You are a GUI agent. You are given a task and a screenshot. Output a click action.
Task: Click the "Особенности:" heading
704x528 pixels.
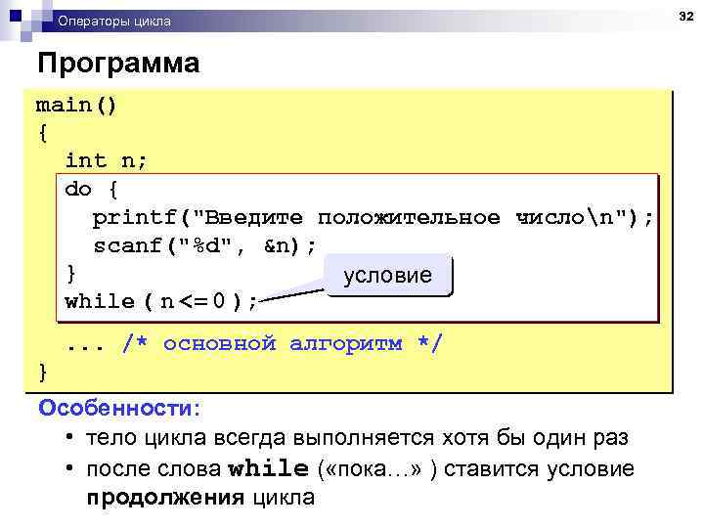pyautogui.click(x=119, y=408)
